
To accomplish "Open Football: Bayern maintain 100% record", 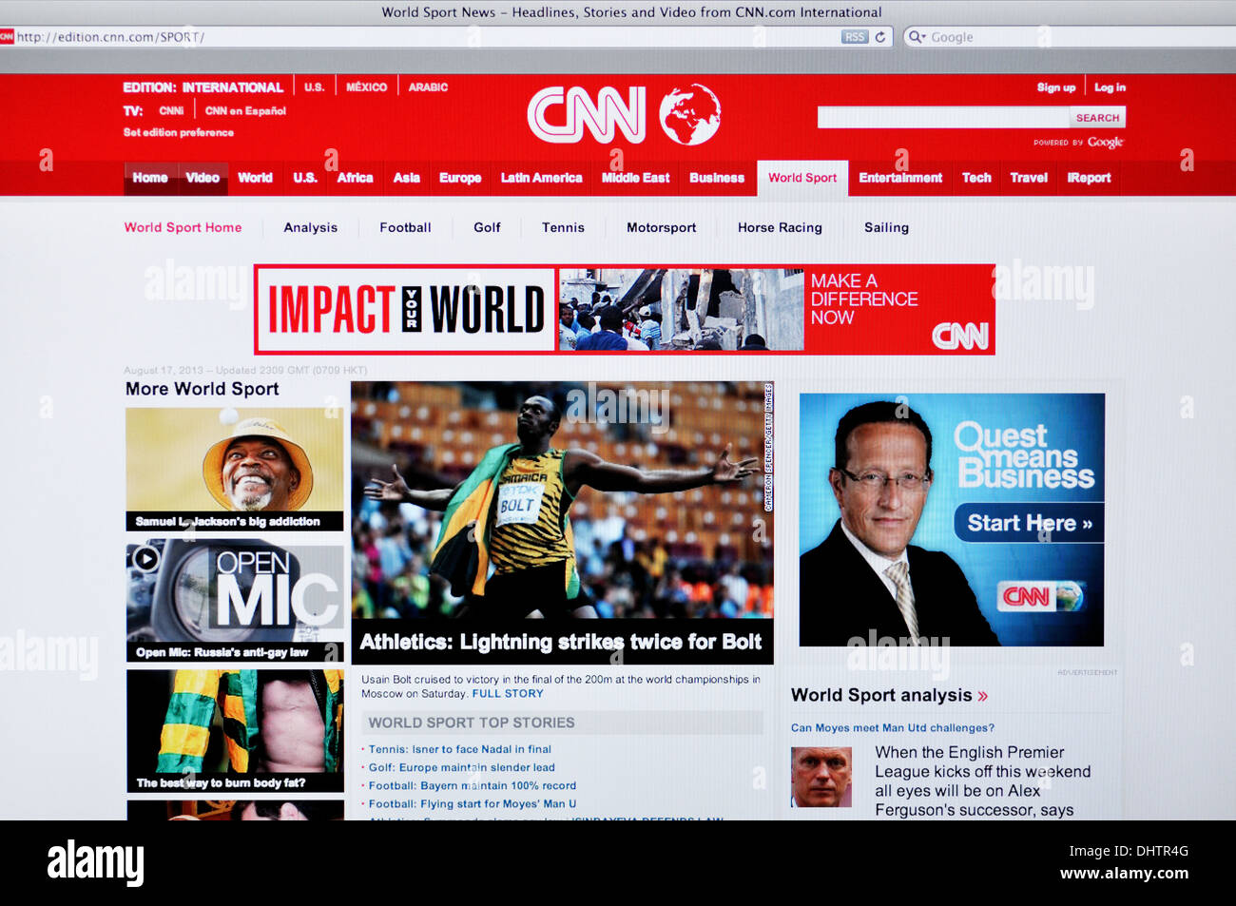I will pos(473,786).
